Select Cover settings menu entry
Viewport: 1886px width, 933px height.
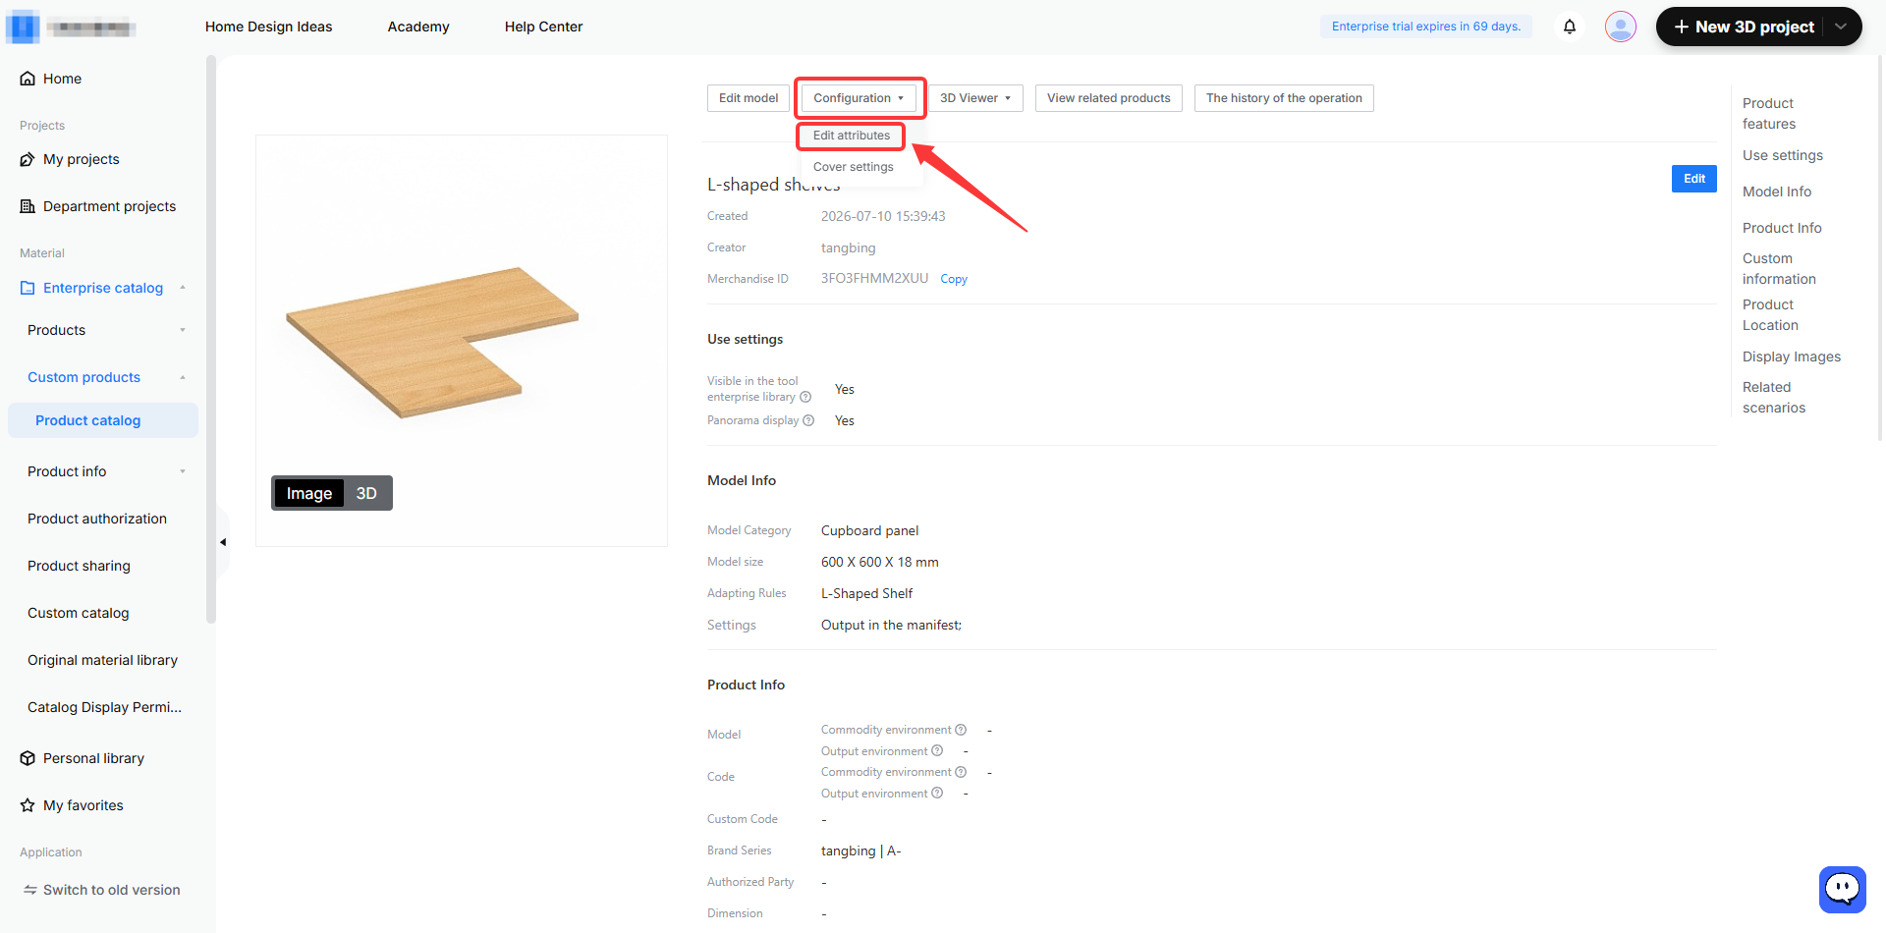pos(854,167)
